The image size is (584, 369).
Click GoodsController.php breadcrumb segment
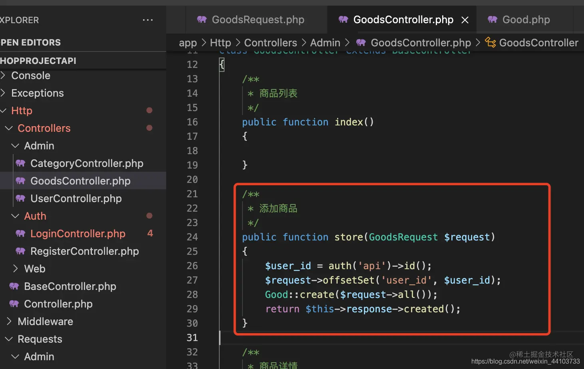[421, 43]
